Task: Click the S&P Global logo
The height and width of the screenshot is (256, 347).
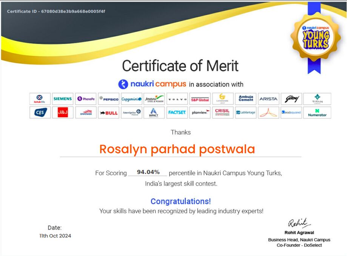Action: pos(200,99)
